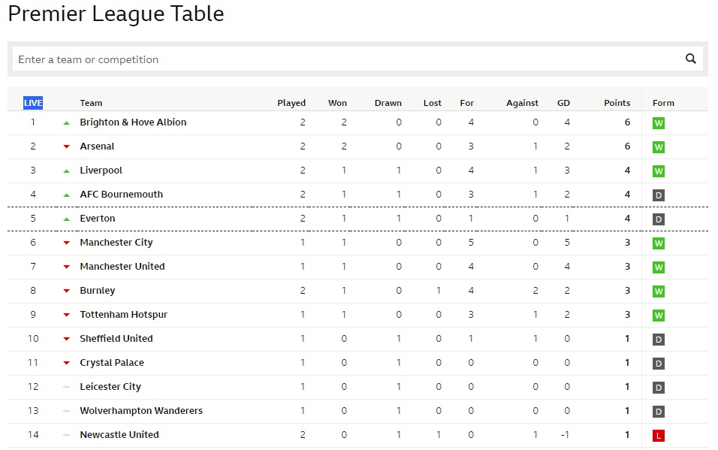
Task: Click Tottenham Hotspur's W form icon
Action: (659, 316)
